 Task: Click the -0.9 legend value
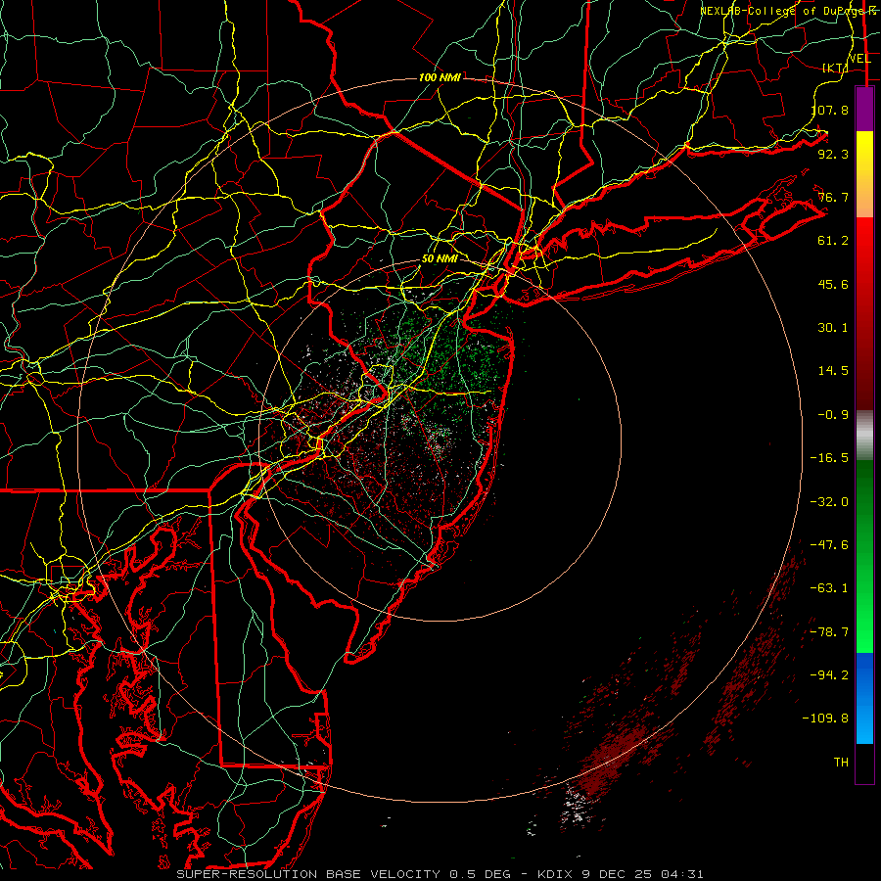[834, 415]
